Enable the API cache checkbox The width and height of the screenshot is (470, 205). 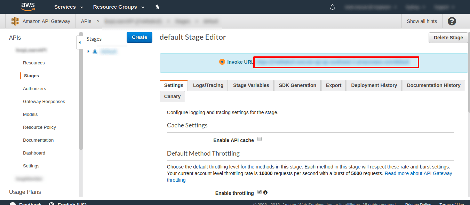[260, 139]
